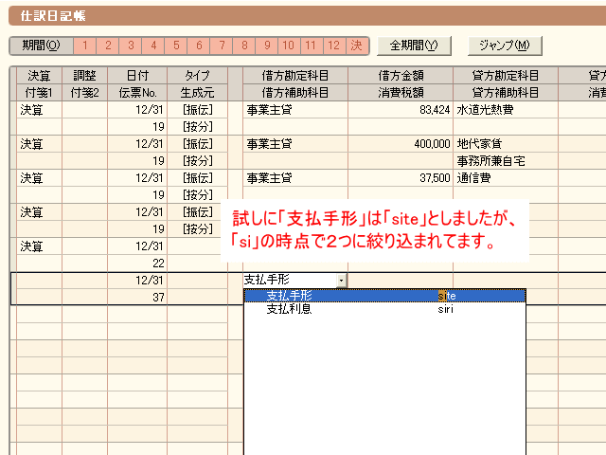Screen dimensions: 606x455
Task: Click the amount cell 37,500
Action: point(401,178)
